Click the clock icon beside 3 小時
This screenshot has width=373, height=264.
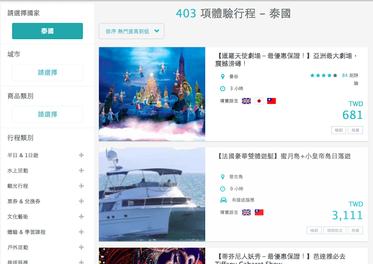[x=223, y=89]
